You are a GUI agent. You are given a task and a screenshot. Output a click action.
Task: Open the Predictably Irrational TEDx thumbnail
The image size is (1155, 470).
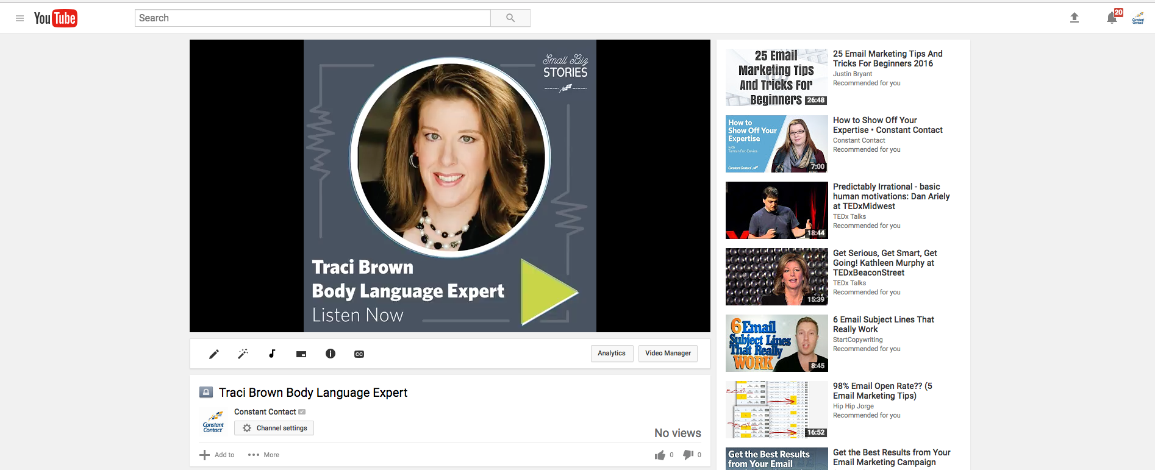(x=777, y=210)
